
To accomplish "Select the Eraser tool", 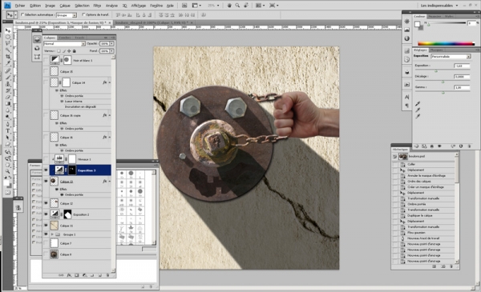I will click(x=8, y=98).
